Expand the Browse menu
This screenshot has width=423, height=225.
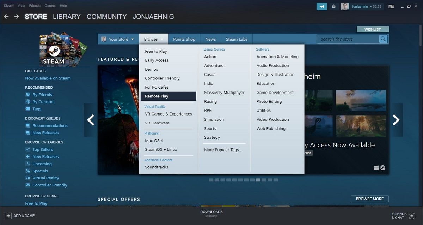[x=152, y=39]
